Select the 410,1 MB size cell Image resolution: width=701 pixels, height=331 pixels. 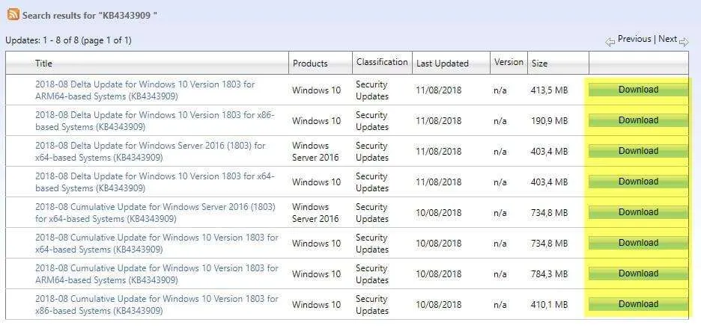[549, 305]
